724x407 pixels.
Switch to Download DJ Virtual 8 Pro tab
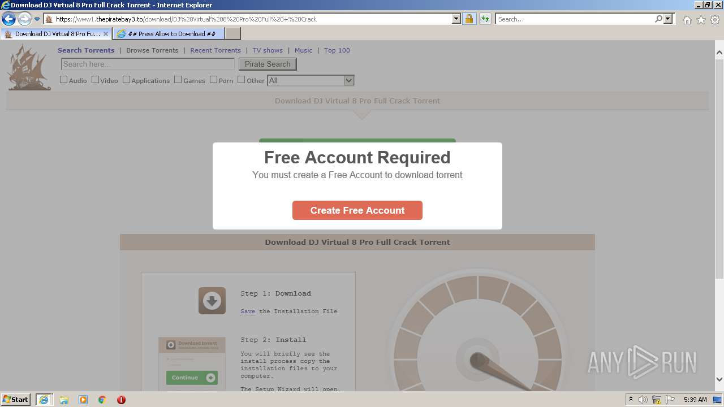click(x=55, y=34)
